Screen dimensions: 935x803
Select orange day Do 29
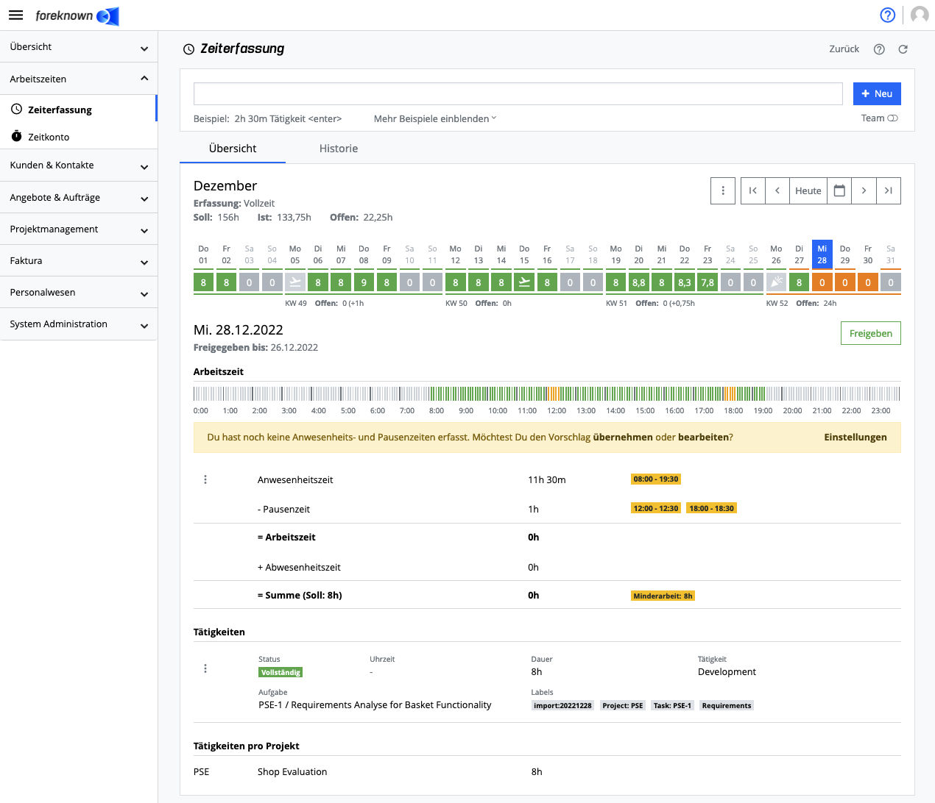coord(845,282)
